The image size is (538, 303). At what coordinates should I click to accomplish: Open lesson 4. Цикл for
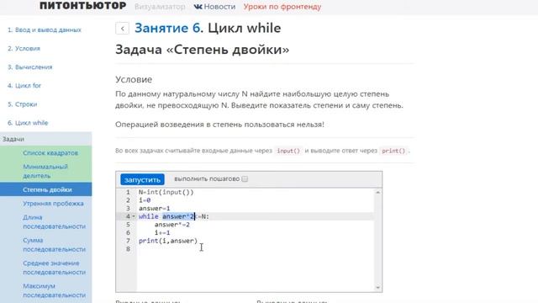pos(24,86)
